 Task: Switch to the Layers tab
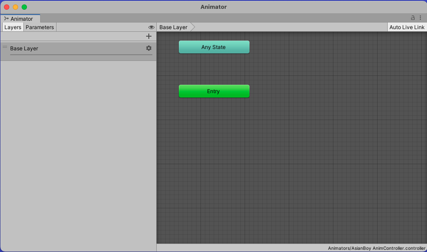[x=13, y=27]
